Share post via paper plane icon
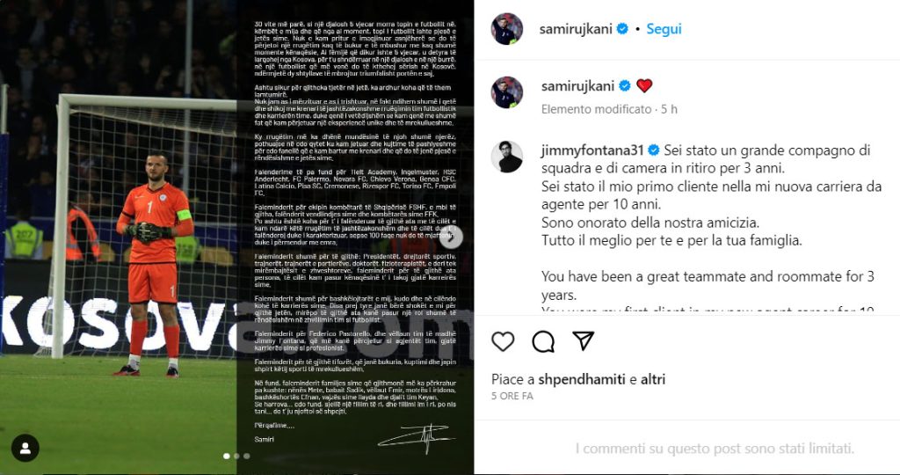This screenshot has width=900, height=475. click(584, 341)
